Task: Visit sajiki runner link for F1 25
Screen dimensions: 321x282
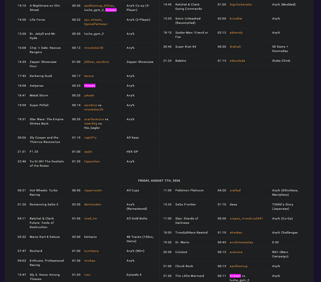Action: point(88,152)
